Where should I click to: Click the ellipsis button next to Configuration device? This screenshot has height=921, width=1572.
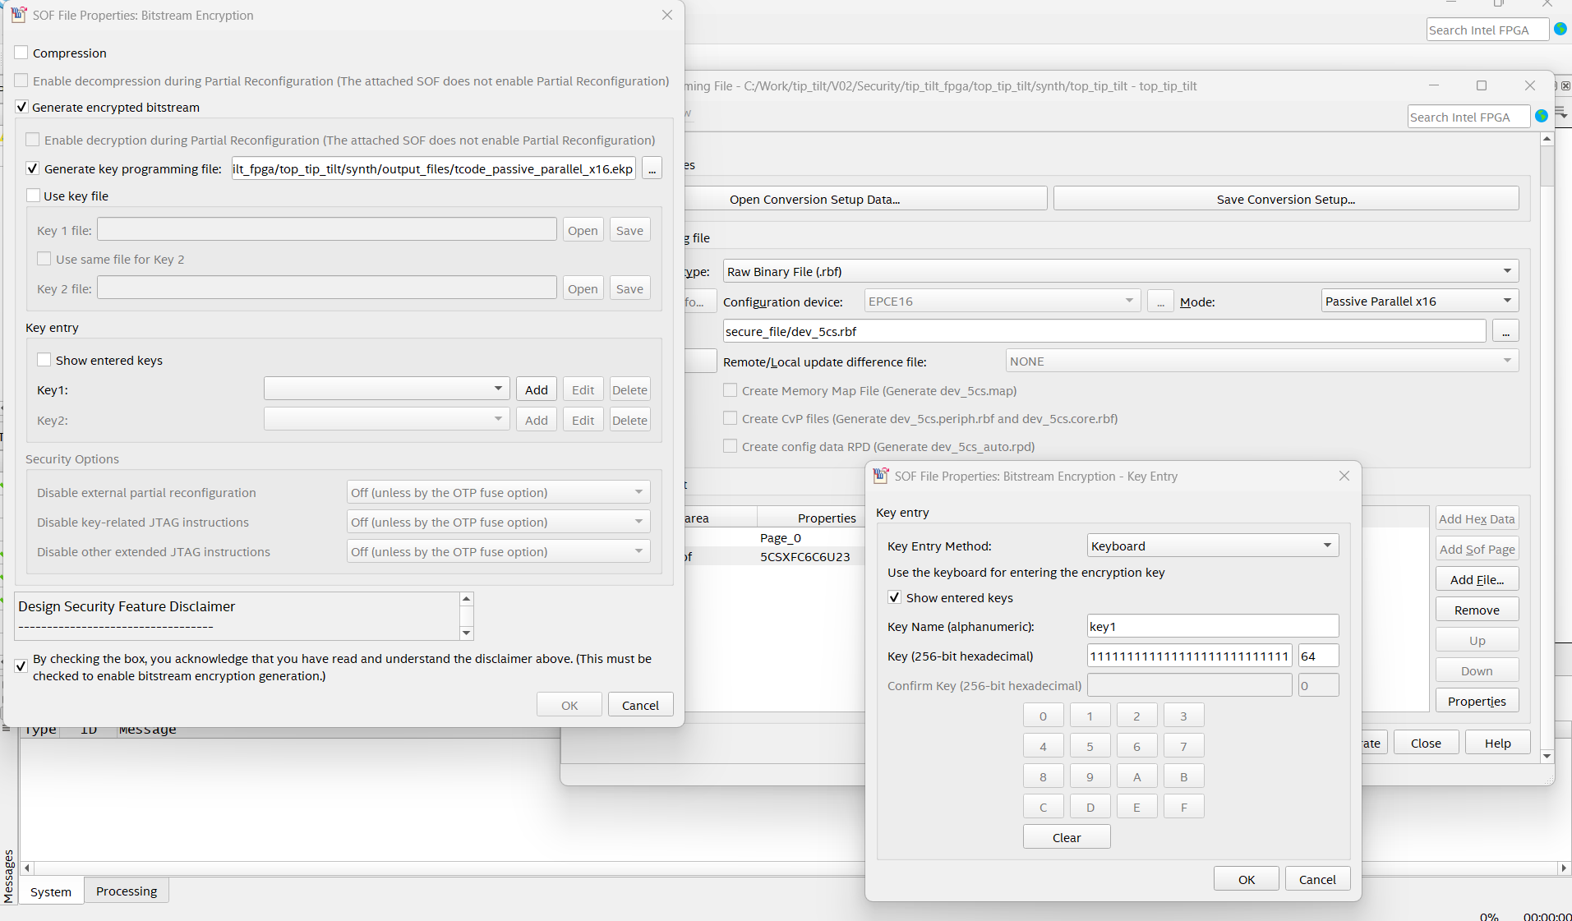[1159, 302]
